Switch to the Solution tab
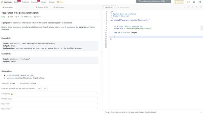The width and height of the screenshot is (203, 114). click(25, 7)
